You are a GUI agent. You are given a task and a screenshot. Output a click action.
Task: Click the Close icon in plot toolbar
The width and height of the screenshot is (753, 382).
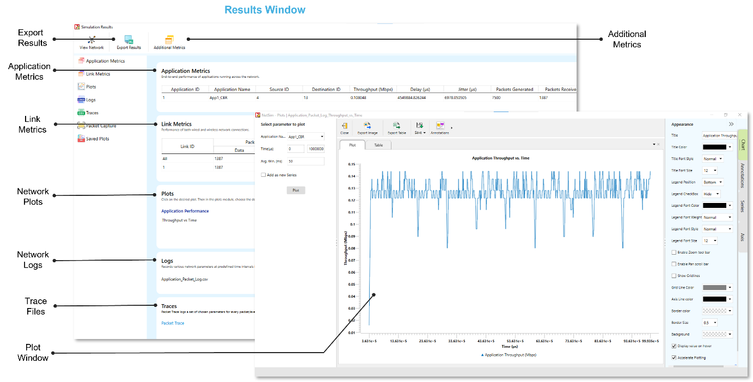coord(344,126)
